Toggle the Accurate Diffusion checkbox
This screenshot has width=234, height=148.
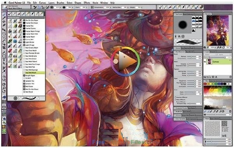coord(175,97)
